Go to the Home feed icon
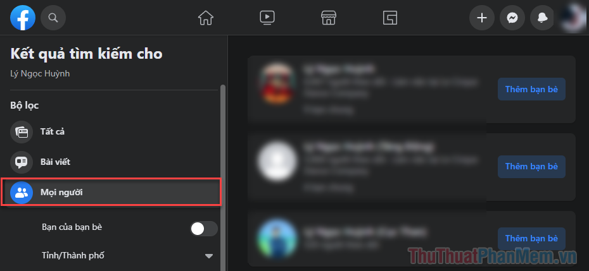This screenshot has height=271, width=589. pos(205,18)
